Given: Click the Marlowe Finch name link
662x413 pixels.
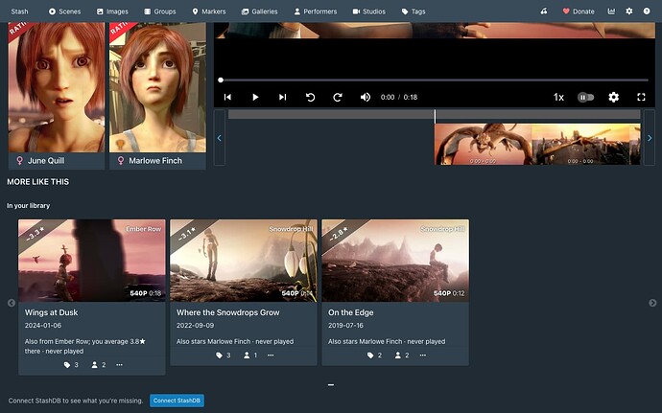Looking at the screenshot, I should click(155, 161).
